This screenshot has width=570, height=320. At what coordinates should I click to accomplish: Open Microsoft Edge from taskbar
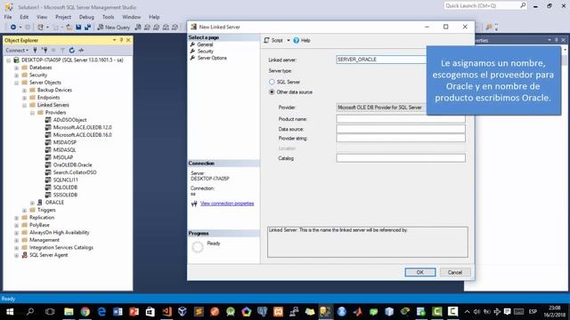(x=102, y=312)
